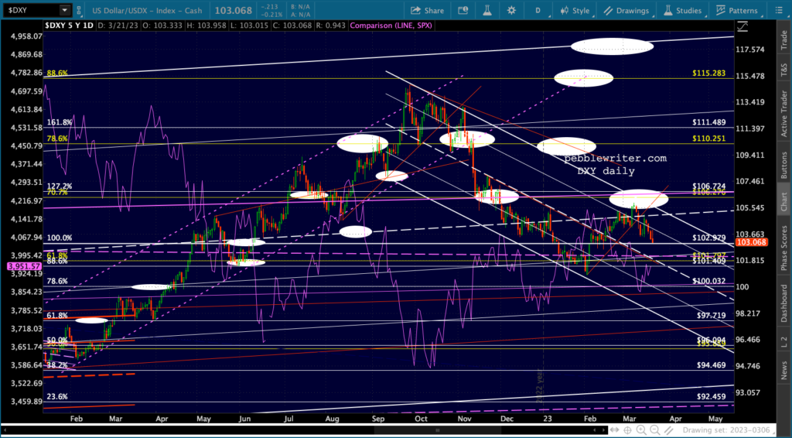Viewport: 792px width, 438px height.
Task: Select the Chart side tab
Action: pos(783,201)
